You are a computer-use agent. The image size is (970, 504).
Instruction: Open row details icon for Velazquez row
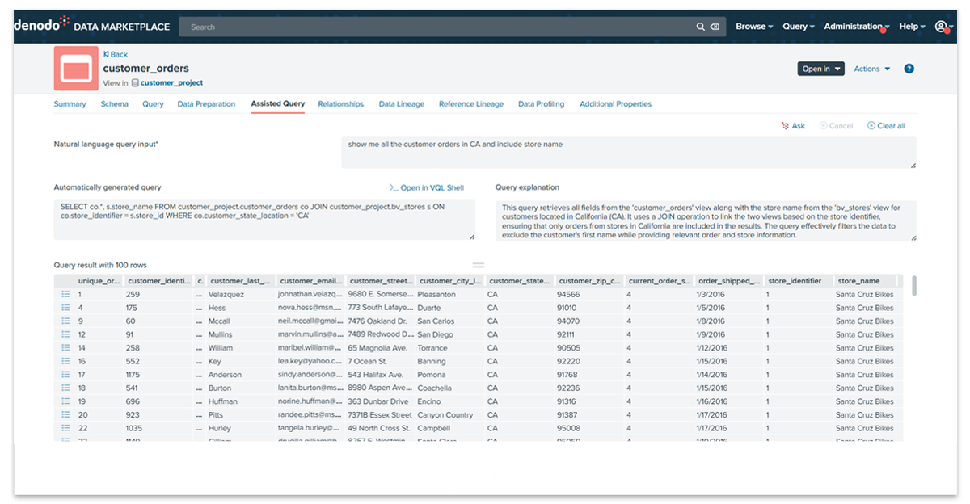point(65,295)
